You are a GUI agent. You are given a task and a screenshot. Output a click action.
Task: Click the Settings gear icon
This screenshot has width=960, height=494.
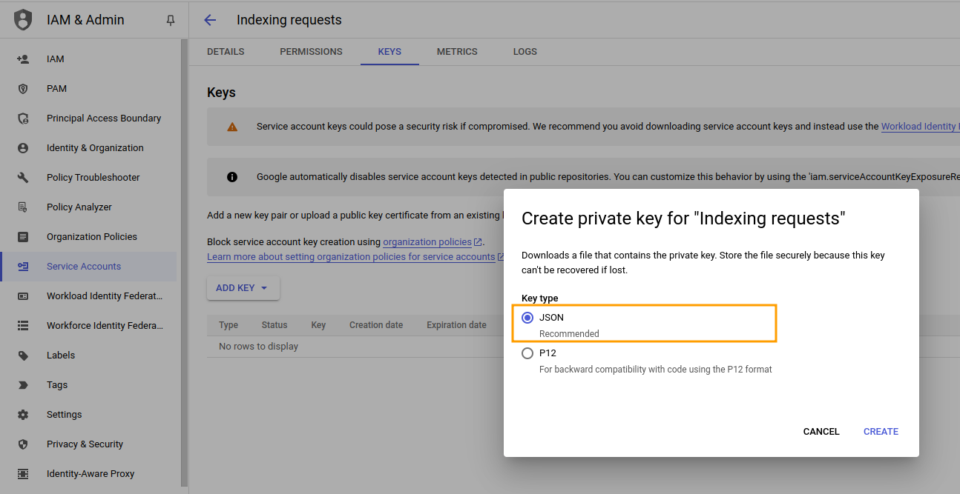[x=23, y=414]
